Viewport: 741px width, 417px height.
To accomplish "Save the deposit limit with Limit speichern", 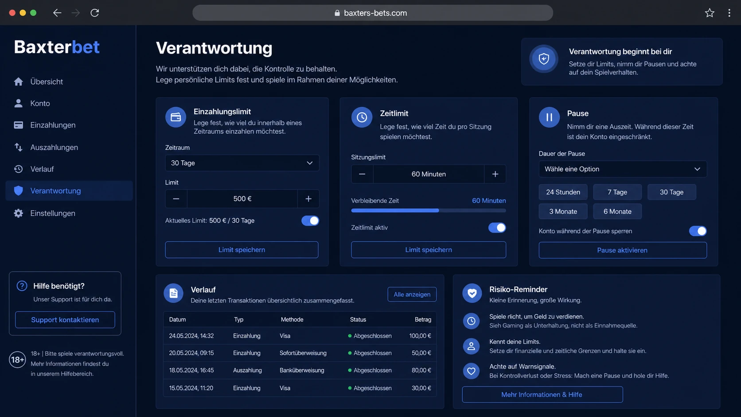I will pos(242,249).
